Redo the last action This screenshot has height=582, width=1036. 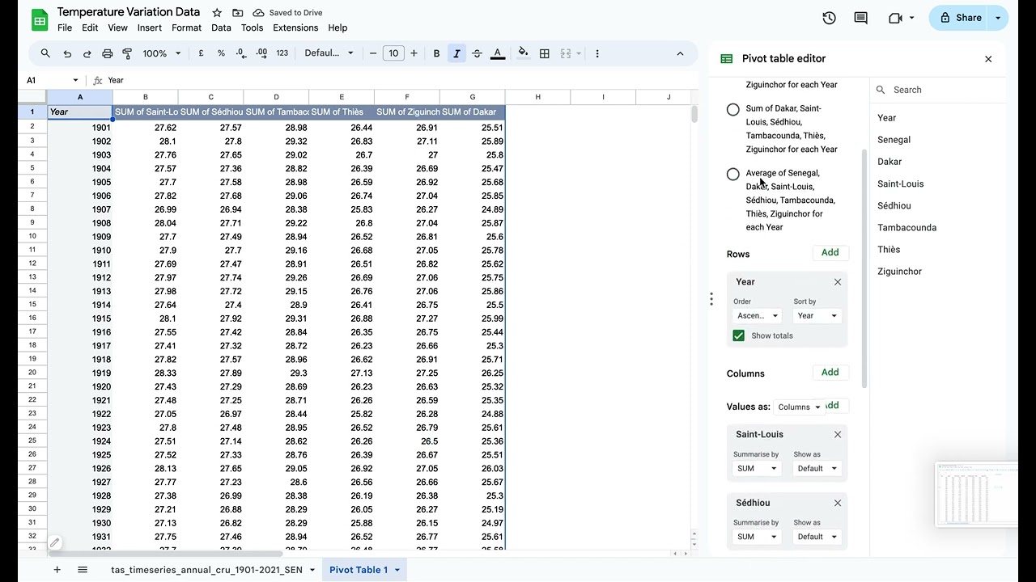click(87, 53)
